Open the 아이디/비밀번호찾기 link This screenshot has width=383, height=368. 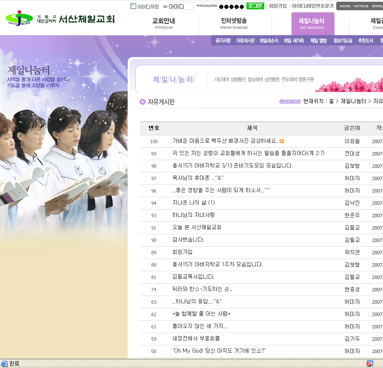click(313, 6)
